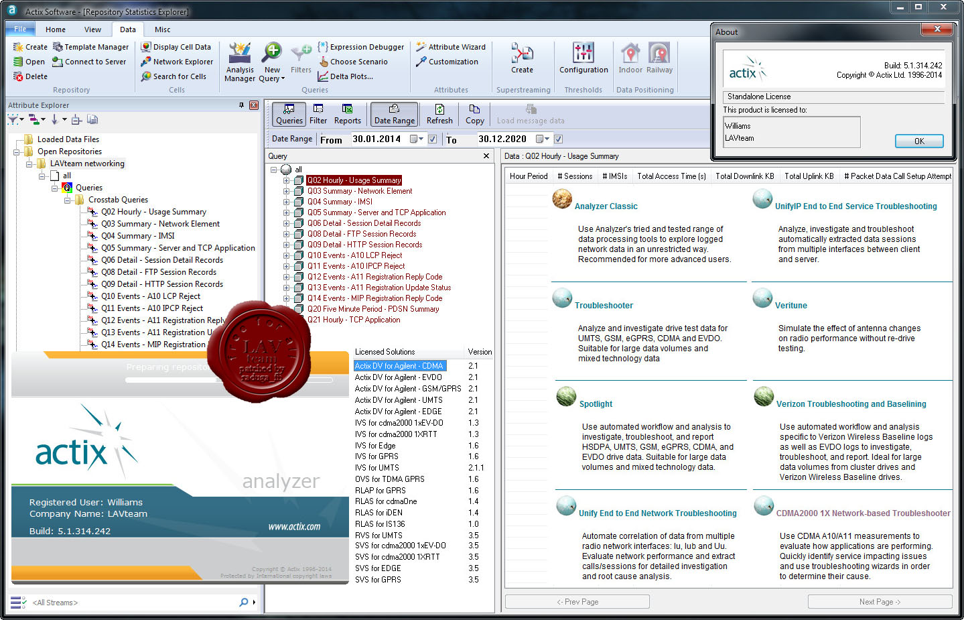Switch to the Home ribbon tab
The image size is (964, 620).
[56, 29]
